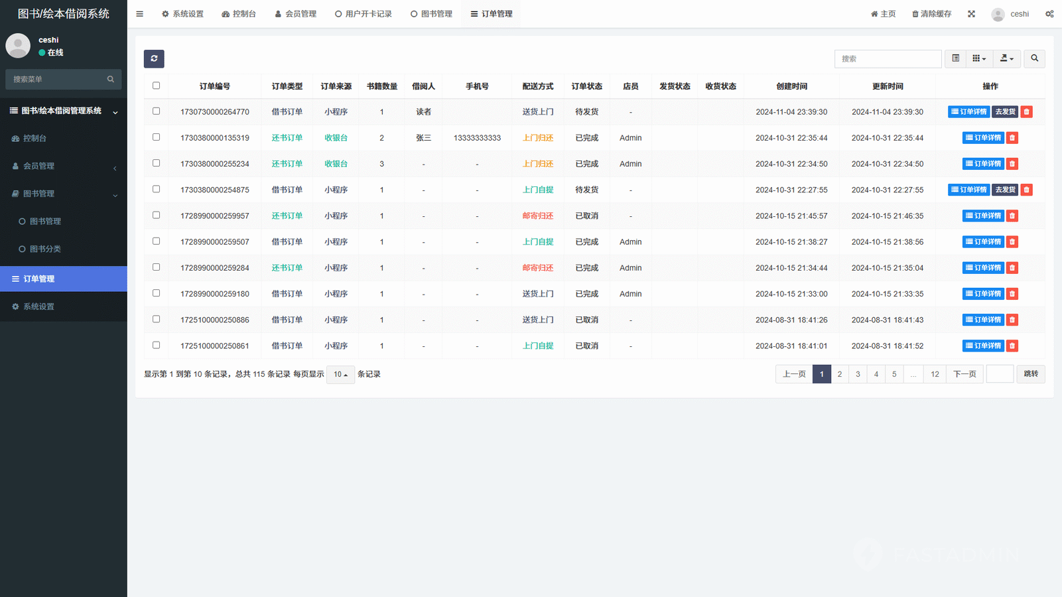This screenshot has width=1062, height=597.
Task: Open the page size dropdown showing 10
Action: coord(340,375)
